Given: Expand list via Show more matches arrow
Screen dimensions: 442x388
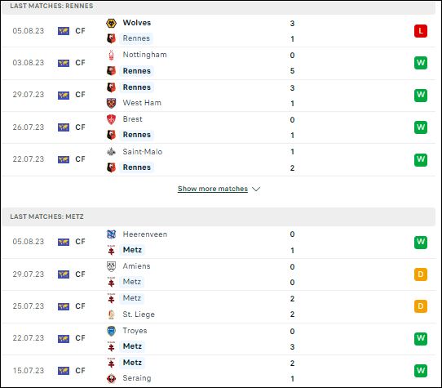Looking at the screenshot, I should point(256,189).
